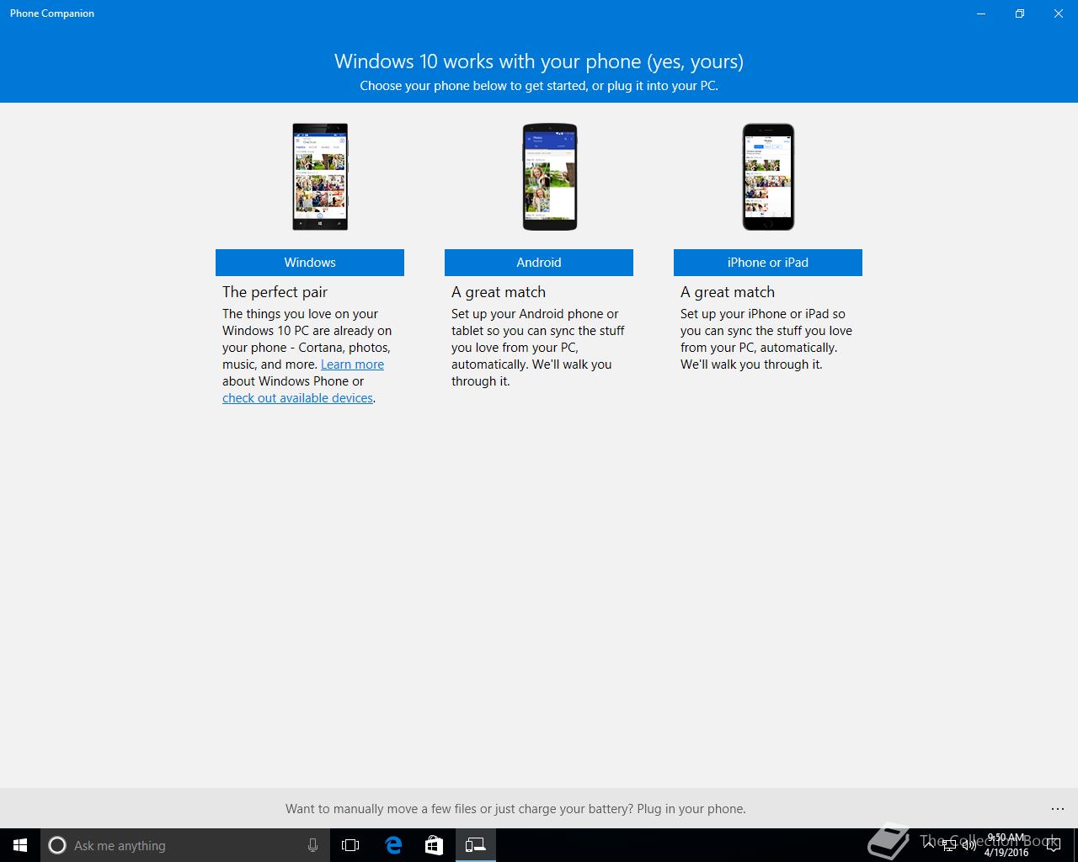This screenshot has height=862, width=1078.
Task: Click the Cortana circle icon
Action: point(57,845)
